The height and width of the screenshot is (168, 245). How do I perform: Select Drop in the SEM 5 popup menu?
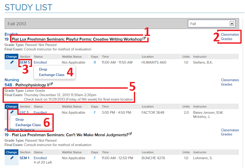click(43, 69)
